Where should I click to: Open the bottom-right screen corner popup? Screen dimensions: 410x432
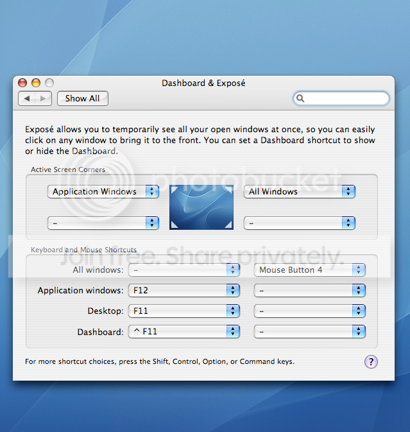300,223
